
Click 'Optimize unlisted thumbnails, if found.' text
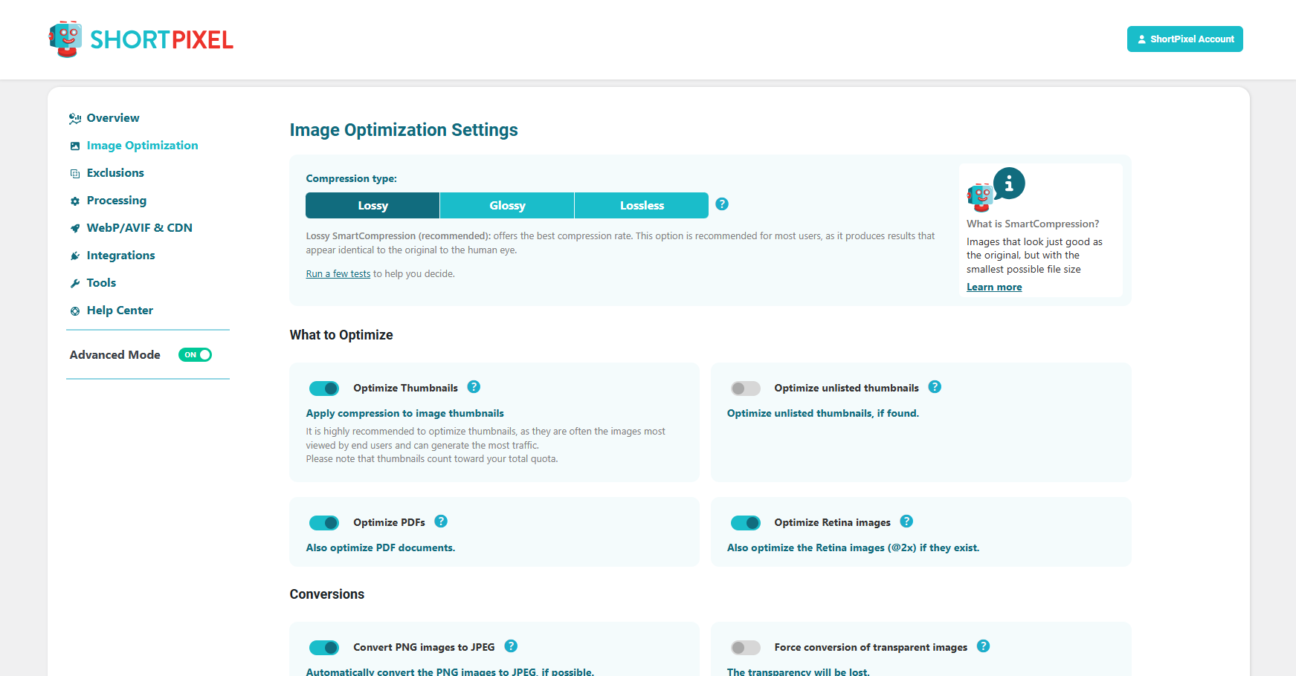click(x=823, y=414)
